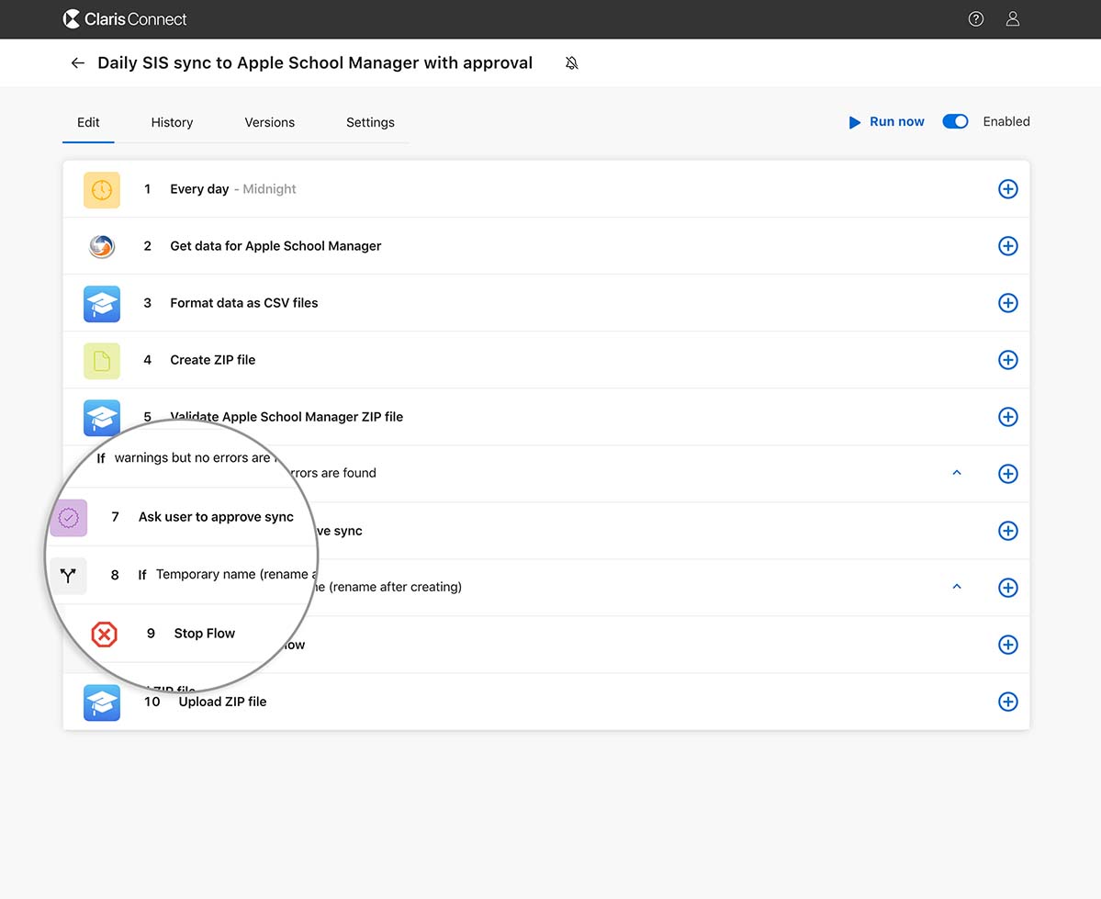The image size is (1101, 899).
Task: Add step after Every day row
Action: click(1007, 189)
